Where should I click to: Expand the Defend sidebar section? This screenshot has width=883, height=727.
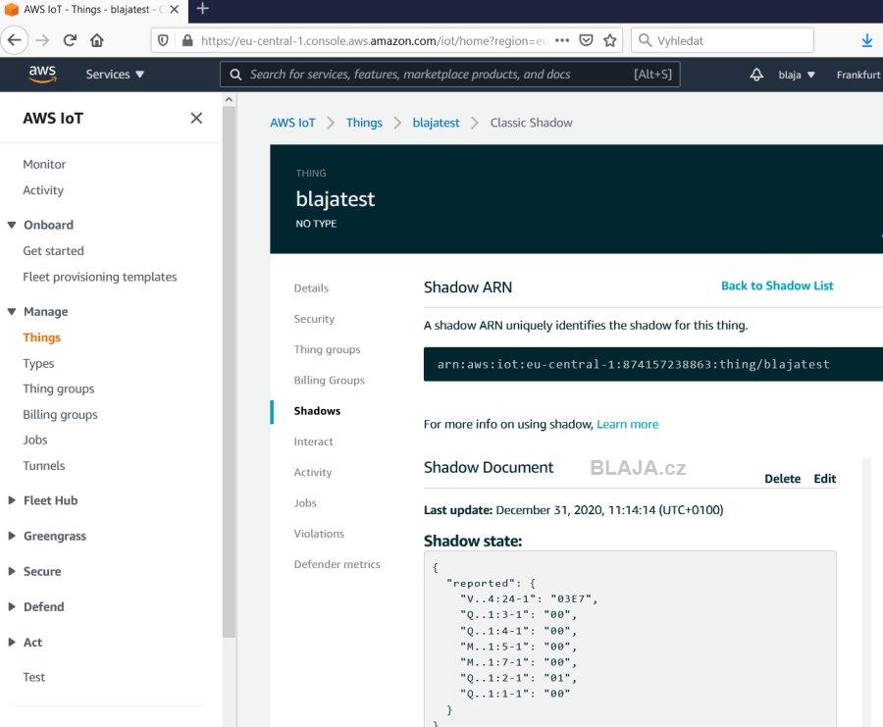11,606
